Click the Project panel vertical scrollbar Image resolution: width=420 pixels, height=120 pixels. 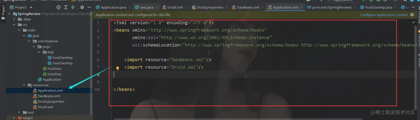pyautogui.click(x=91, y=64)
